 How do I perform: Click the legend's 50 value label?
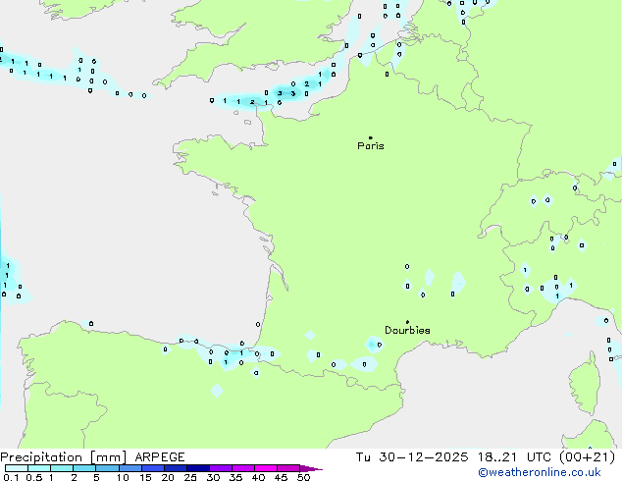point(303,477)
